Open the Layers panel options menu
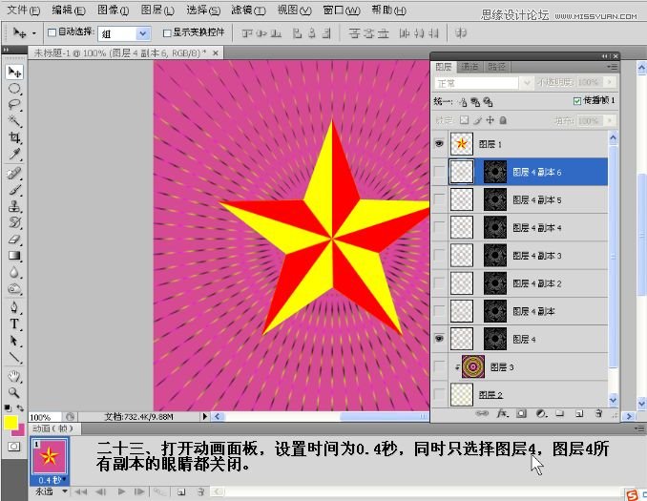The height and width of the screenshot is (501, 647). click(612, 67)
